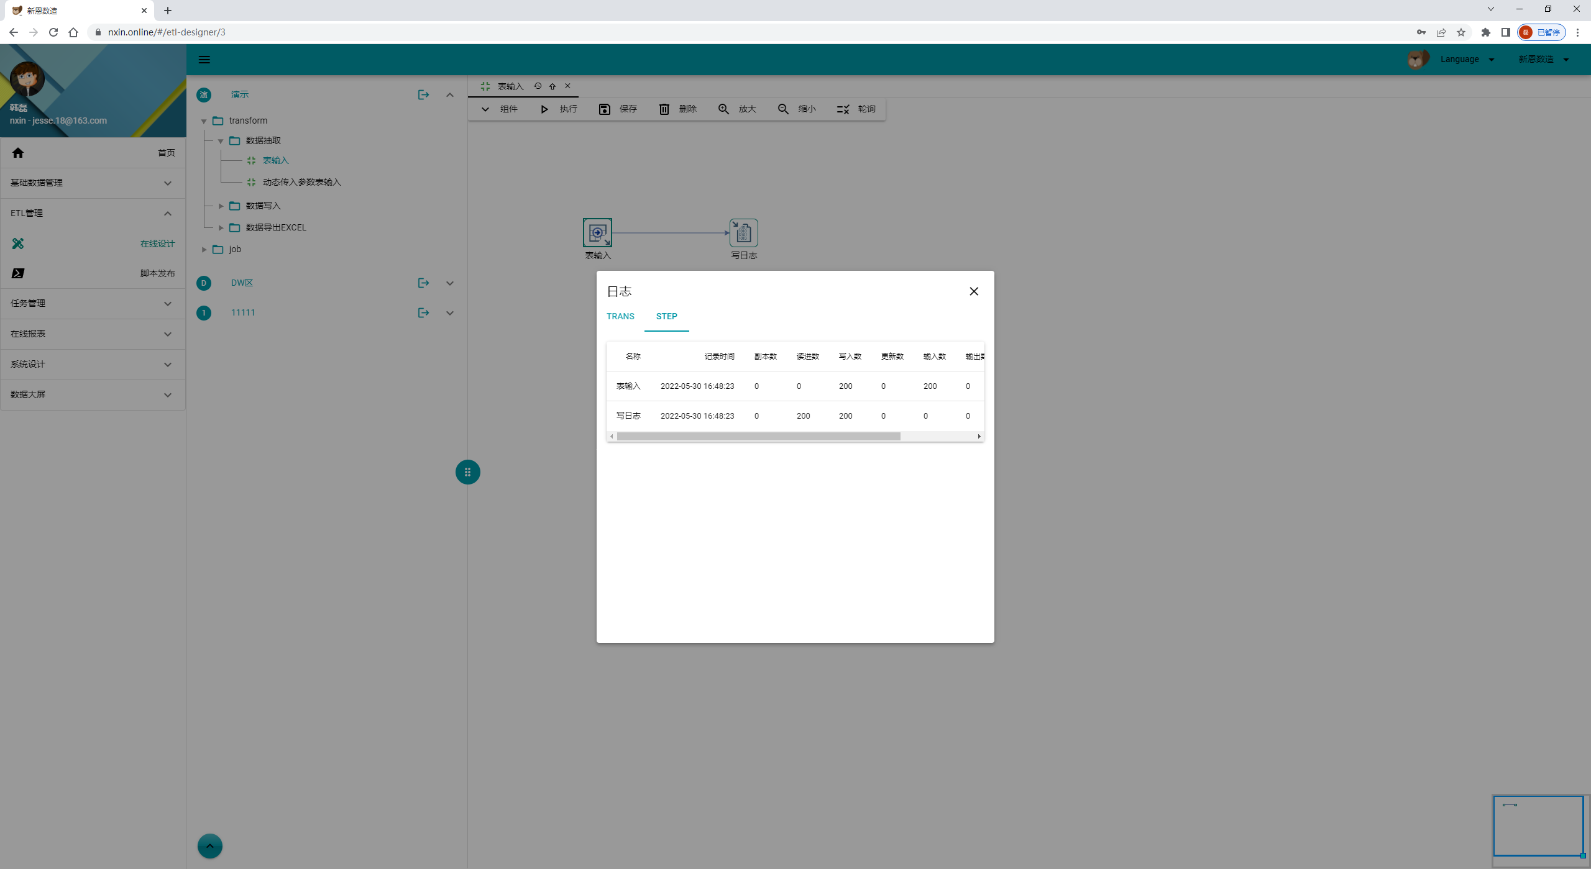
Task: Expand the 任务管理 sidebar section
Action: pos(93,303)
